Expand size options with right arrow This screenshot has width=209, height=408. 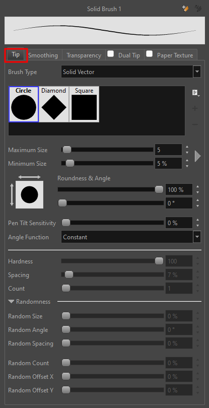pyautogui.click(x=198, y=156)
